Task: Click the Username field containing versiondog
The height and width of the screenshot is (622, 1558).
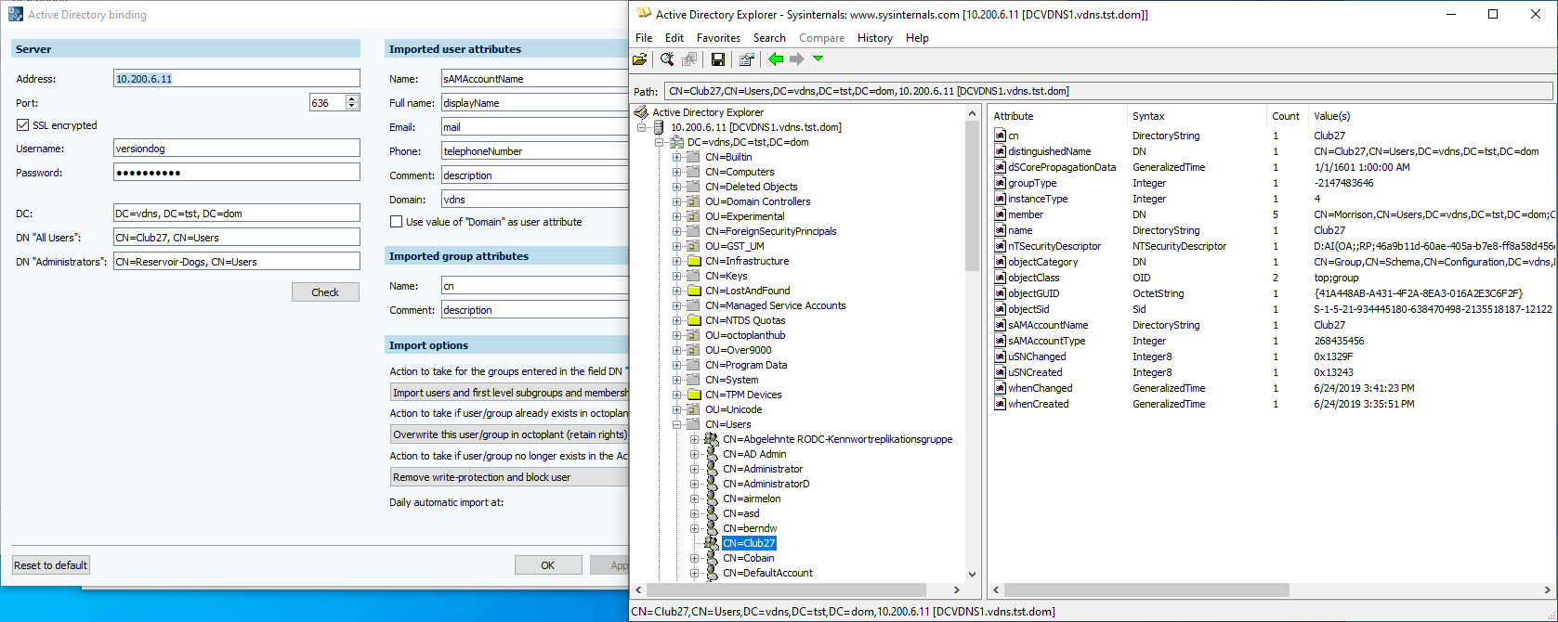Action: (237, 149)
